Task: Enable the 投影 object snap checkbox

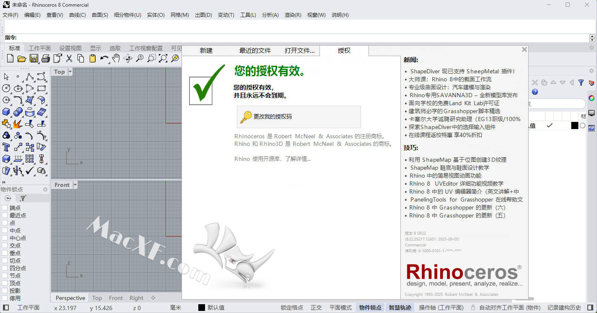Action: (5, 291)
